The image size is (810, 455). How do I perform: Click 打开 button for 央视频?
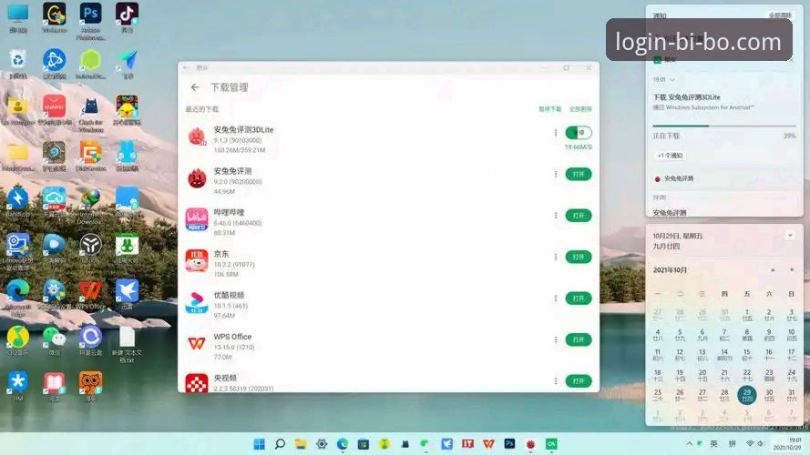578,380
